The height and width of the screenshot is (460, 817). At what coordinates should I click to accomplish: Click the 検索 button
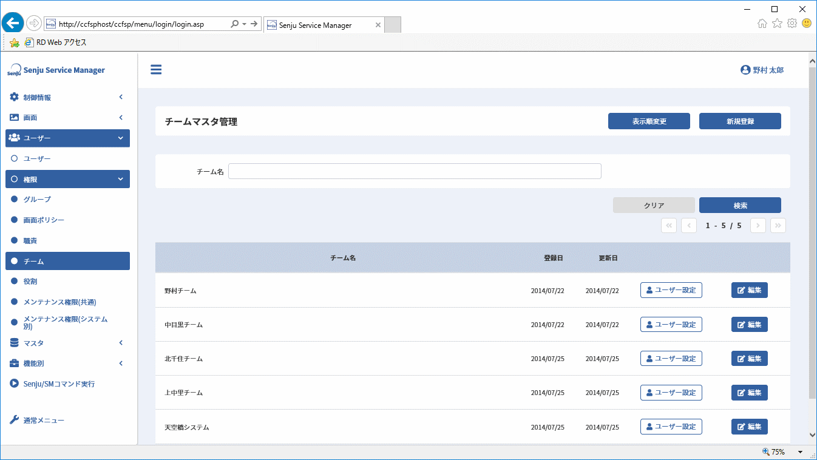[740, 205]
